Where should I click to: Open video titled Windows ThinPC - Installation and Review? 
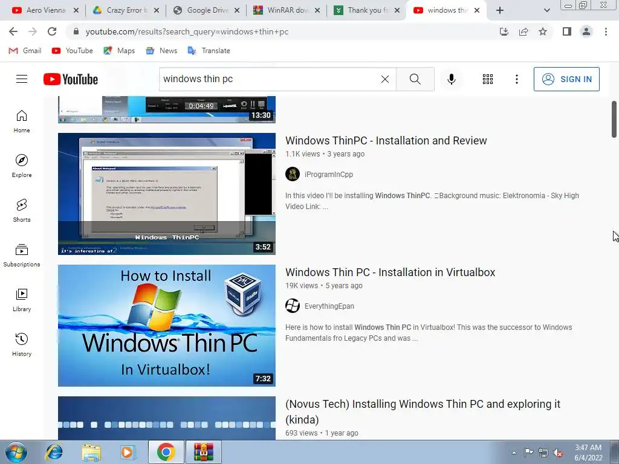pos(386,140)
